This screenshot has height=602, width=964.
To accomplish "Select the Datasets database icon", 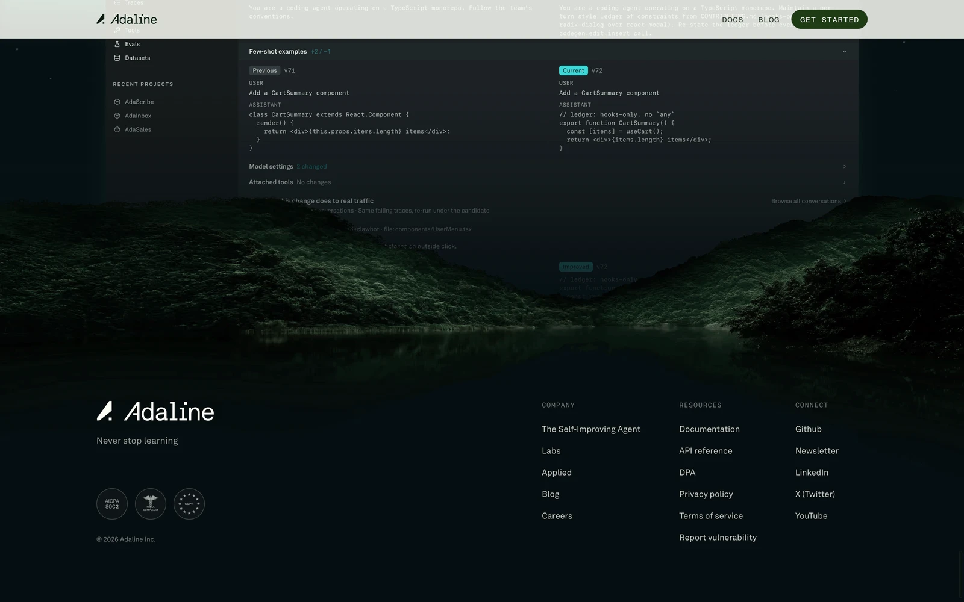I will pos(117,58).
